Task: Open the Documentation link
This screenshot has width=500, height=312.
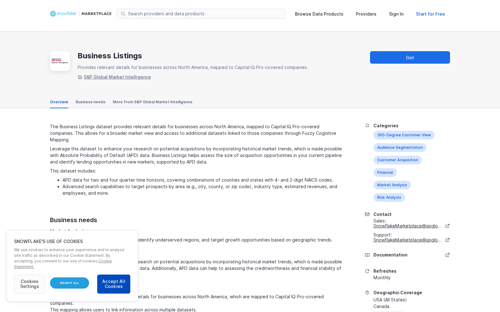Action: (390, 255)
